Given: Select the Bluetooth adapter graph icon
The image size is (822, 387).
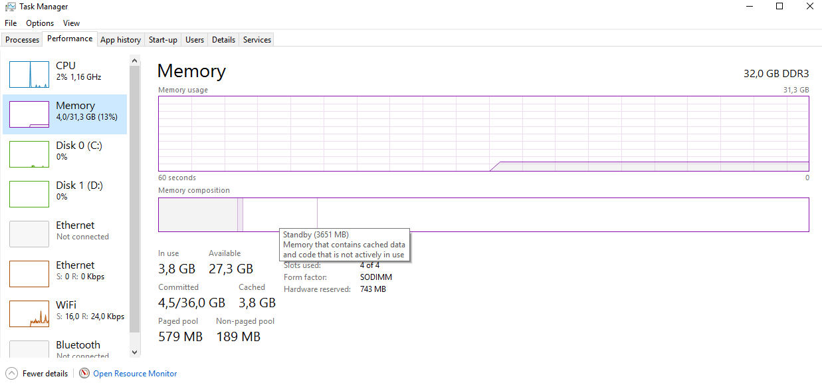Looking at the screenshot, I should click(x=29, y=348).
